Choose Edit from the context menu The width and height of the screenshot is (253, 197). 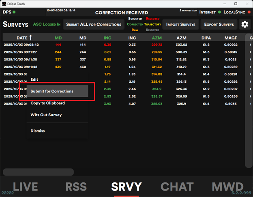pyautogui.click(x=34, y=79)
